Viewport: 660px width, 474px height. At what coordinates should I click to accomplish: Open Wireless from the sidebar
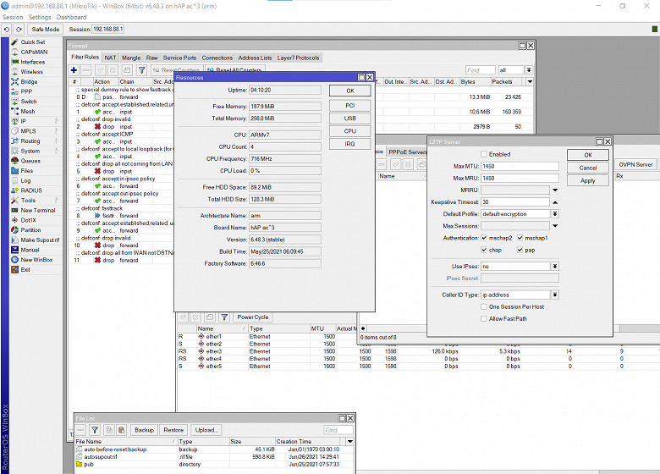(x=32, y=72)
